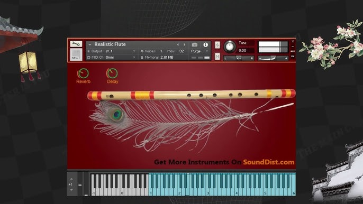
Task: Expand the MIDI Ch Omni dropdown
Action: 111,58
